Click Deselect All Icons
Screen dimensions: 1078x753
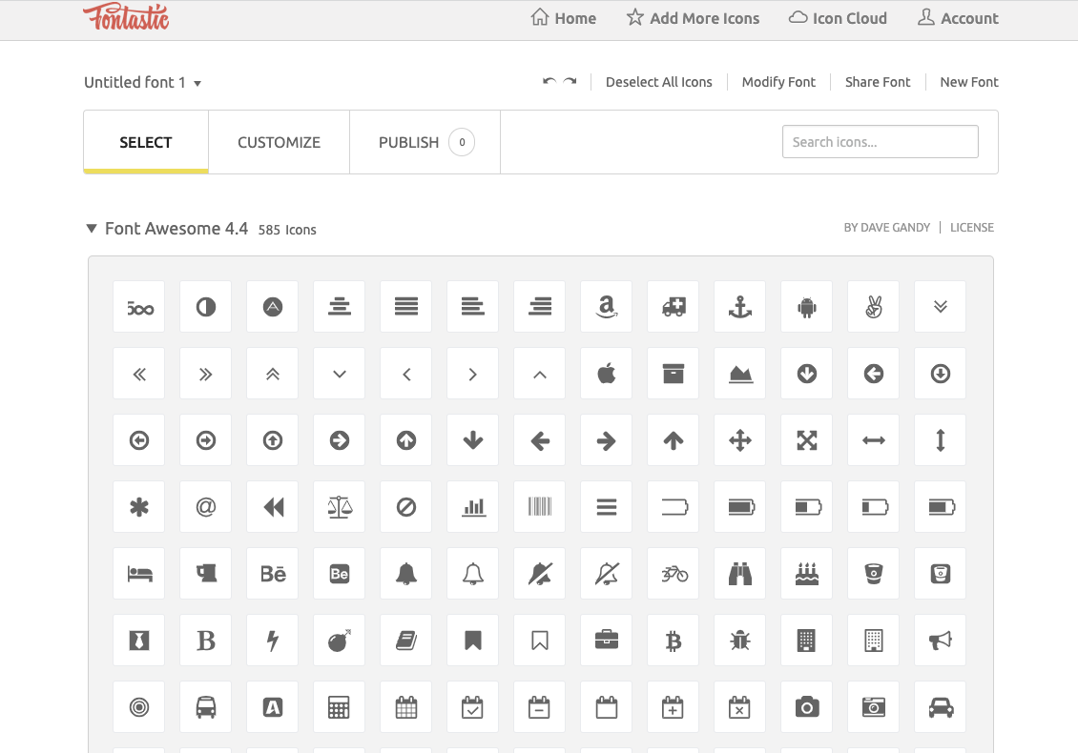tap(658, 82)
